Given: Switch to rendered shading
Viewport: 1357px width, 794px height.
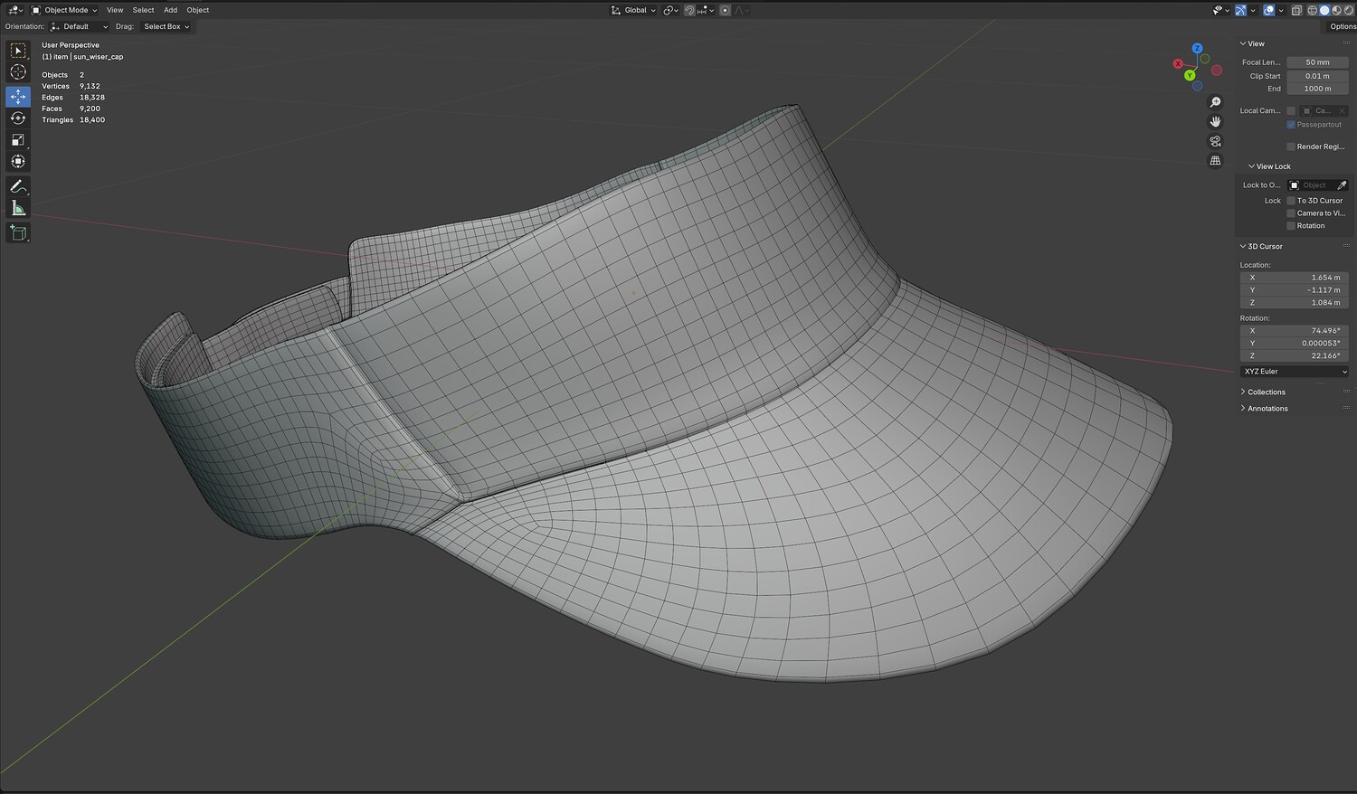Looking at the screenshot, I should [1349, 10].
